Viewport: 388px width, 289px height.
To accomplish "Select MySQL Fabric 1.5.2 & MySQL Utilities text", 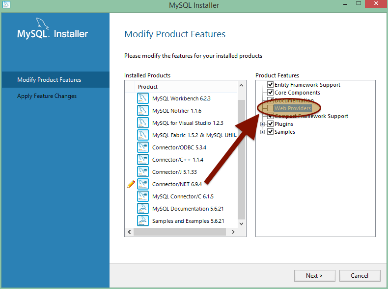I will pyautogui.click(x=195, y=135).
